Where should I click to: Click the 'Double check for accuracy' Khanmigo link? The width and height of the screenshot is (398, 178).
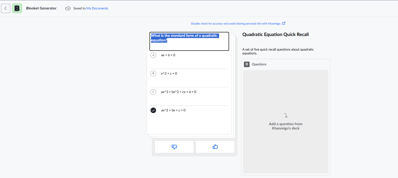coord(235,23)
